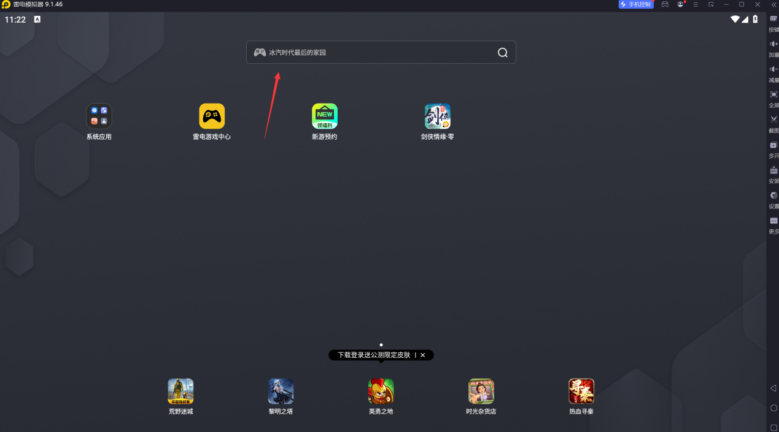This screenshot has width=779, height=432.
Task: Tap the Android recent apps square
Action: [x=773, y=428]
